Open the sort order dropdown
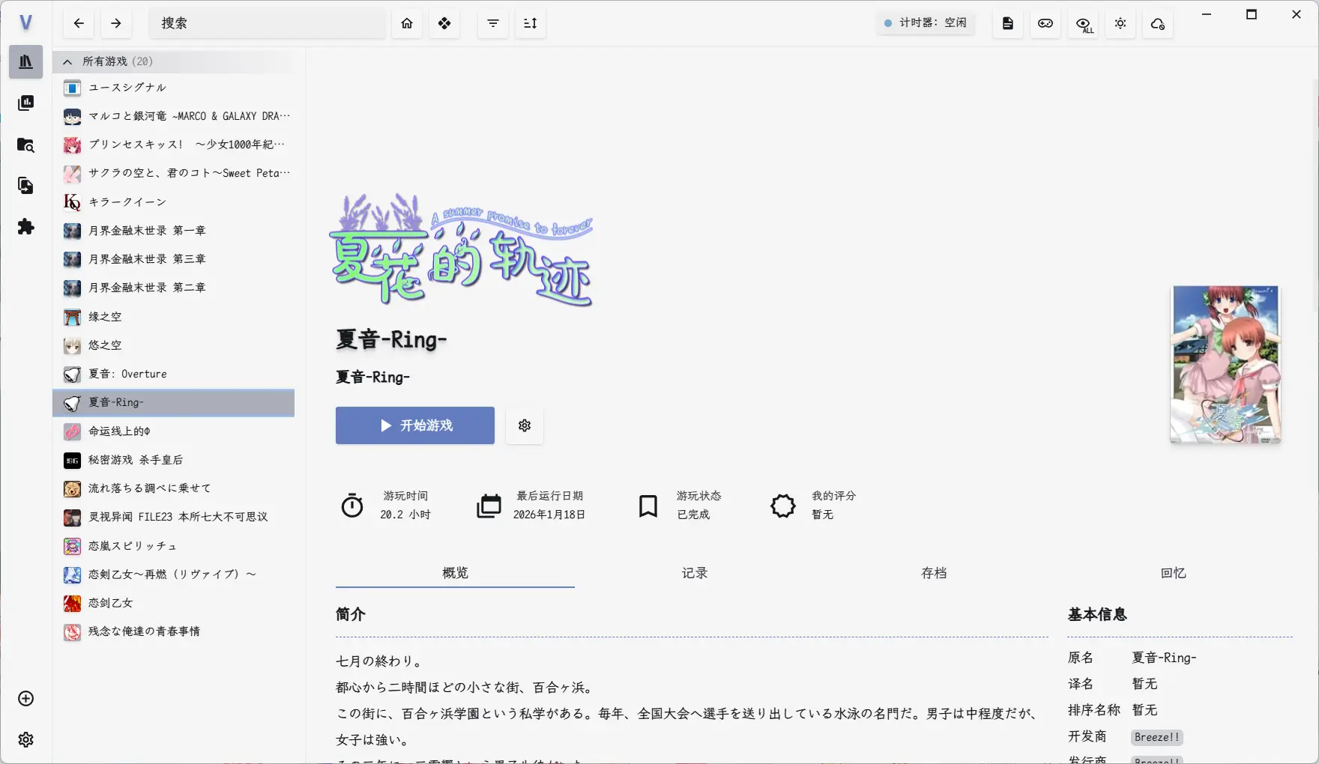 point(531,23)
